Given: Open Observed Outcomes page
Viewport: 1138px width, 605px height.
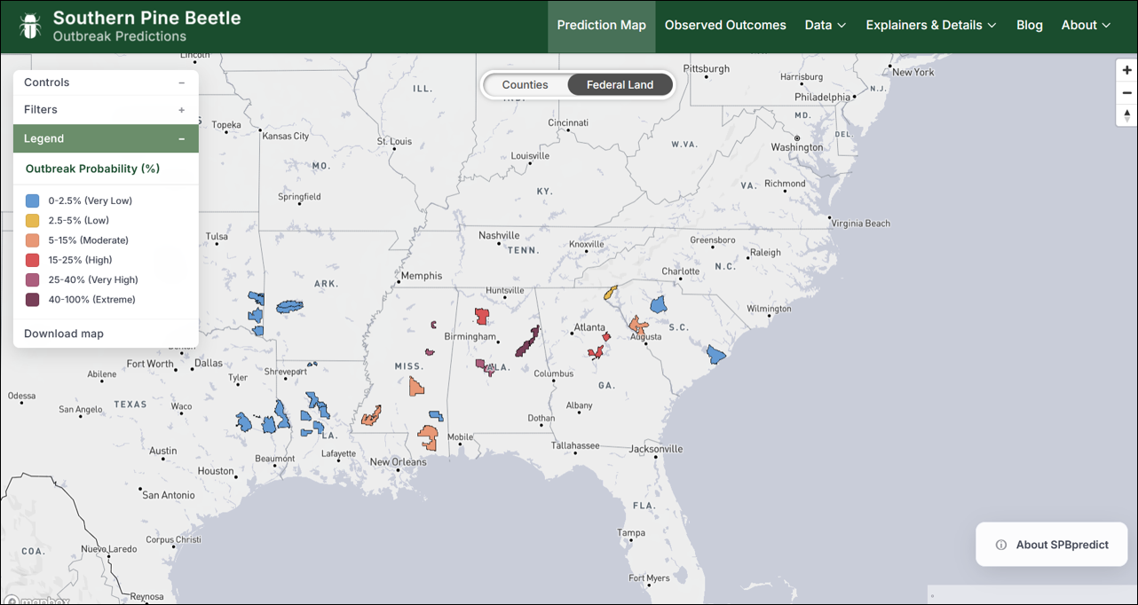Looking at the screenshot, I should (725, 26).
